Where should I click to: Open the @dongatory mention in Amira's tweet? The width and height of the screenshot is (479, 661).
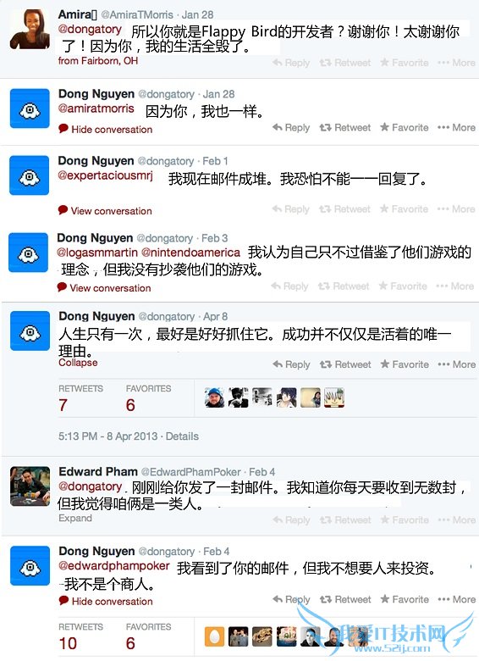(90, 30)
